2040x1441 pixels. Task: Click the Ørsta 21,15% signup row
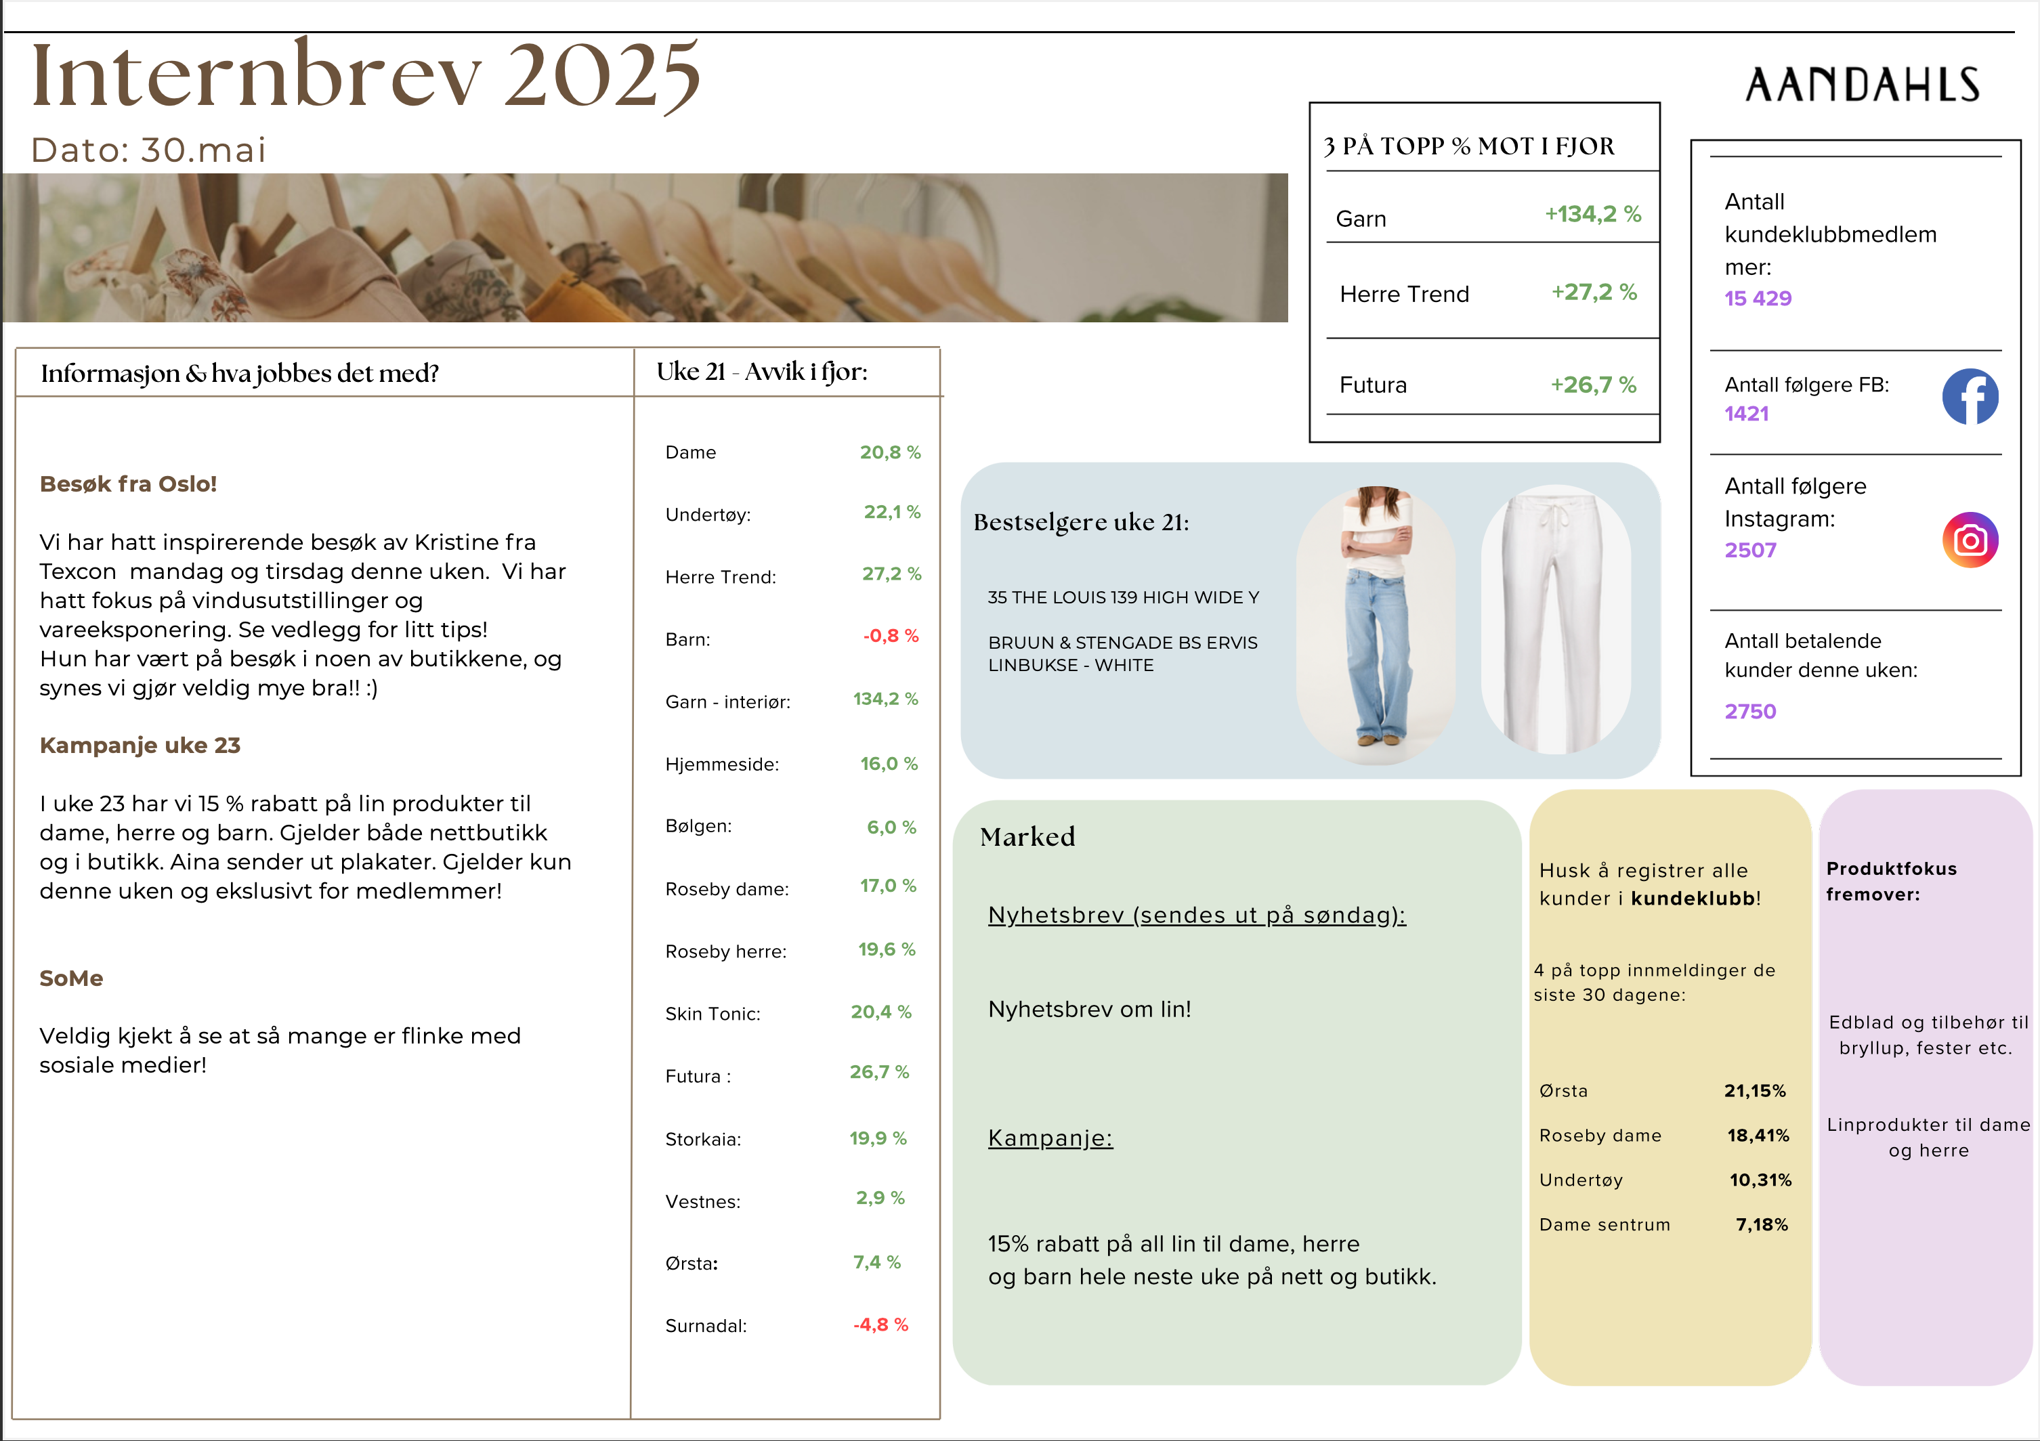point(1661,1091)
